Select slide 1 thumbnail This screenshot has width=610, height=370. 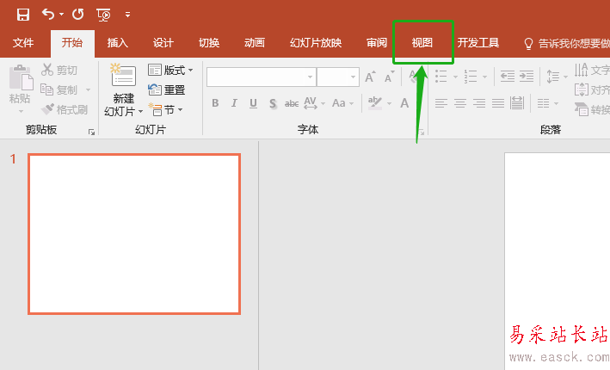134,234
